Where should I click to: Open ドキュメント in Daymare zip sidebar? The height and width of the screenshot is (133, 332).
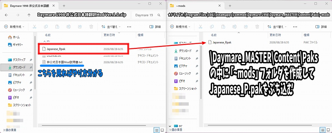pyautogui.click(x=17, y=75)
